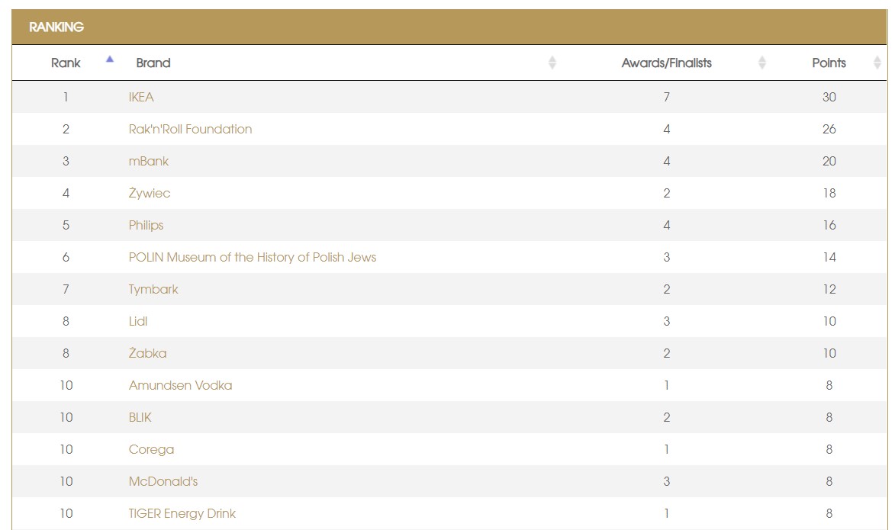Viewport: 895px width, 530px height.
Task: Select the Tymbark brand link
Action: 153,290
